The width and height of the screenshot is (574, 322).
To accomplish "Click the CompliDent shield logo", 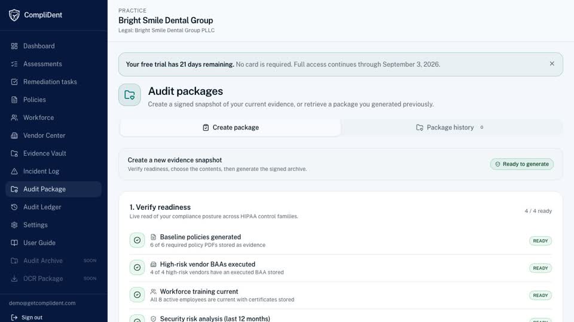I will pyautogui.click(x=14, y=15).
